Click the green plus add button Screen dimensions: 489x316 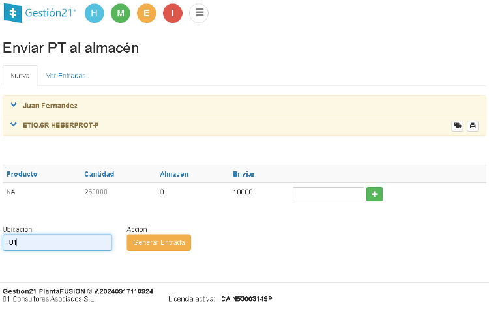(x=374, y=194)
